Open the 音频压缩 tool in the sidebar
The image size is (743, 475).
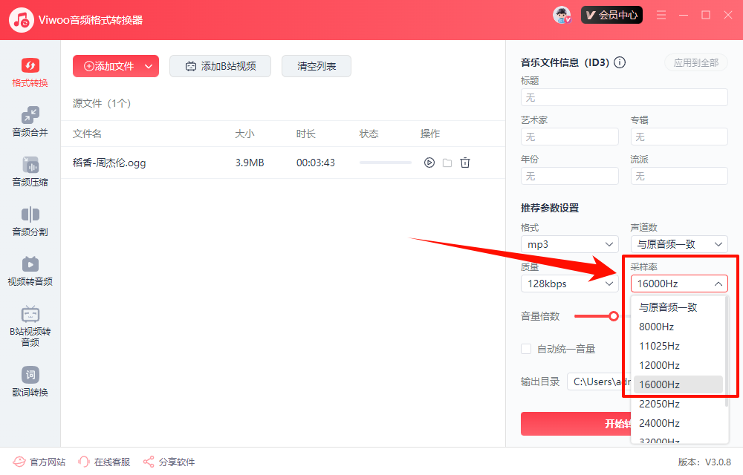pyautogui.click(x=30, y=171)
